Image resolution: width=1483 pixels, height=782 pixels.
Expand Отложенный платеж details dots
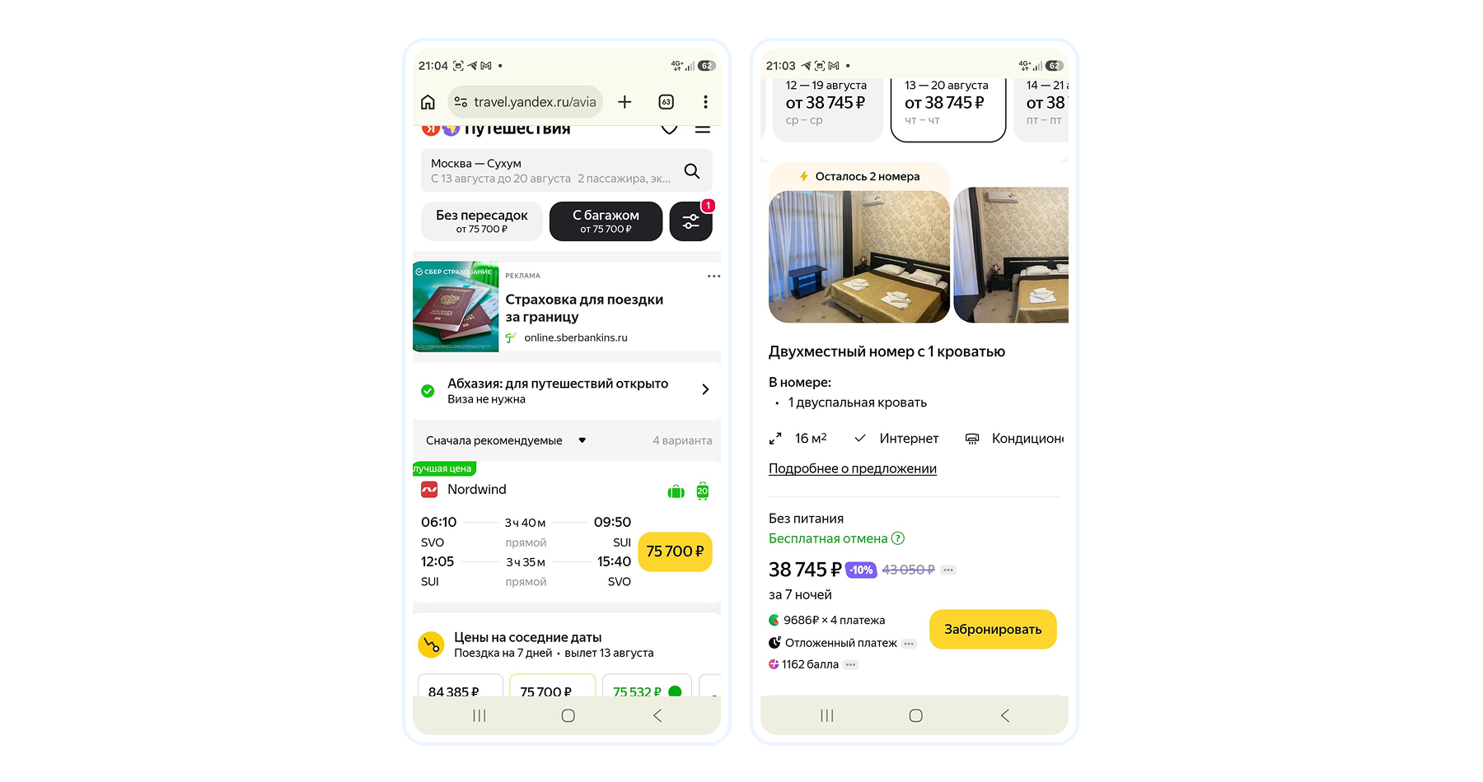click(x=909, y=644)
